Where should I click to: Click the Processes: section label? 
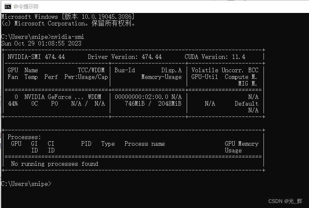[x=24, y=137]
